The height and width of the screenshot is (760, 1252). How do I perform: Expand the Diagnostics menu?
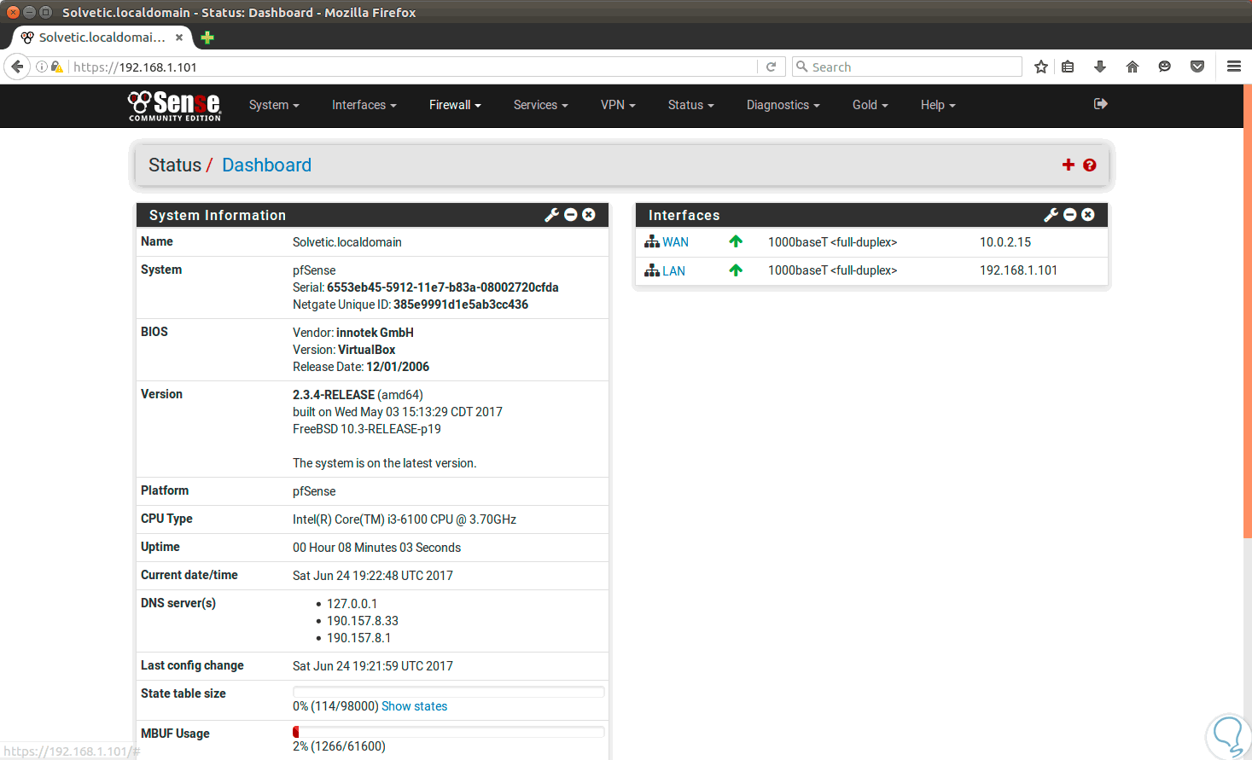point(783,105)
